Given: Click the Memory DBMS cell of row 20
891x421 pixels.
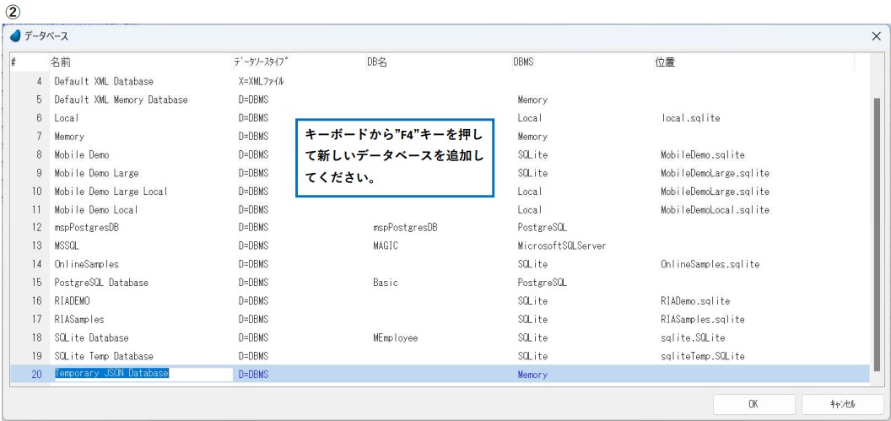Looking at the screenshot, I should click(x=533, y=374).
